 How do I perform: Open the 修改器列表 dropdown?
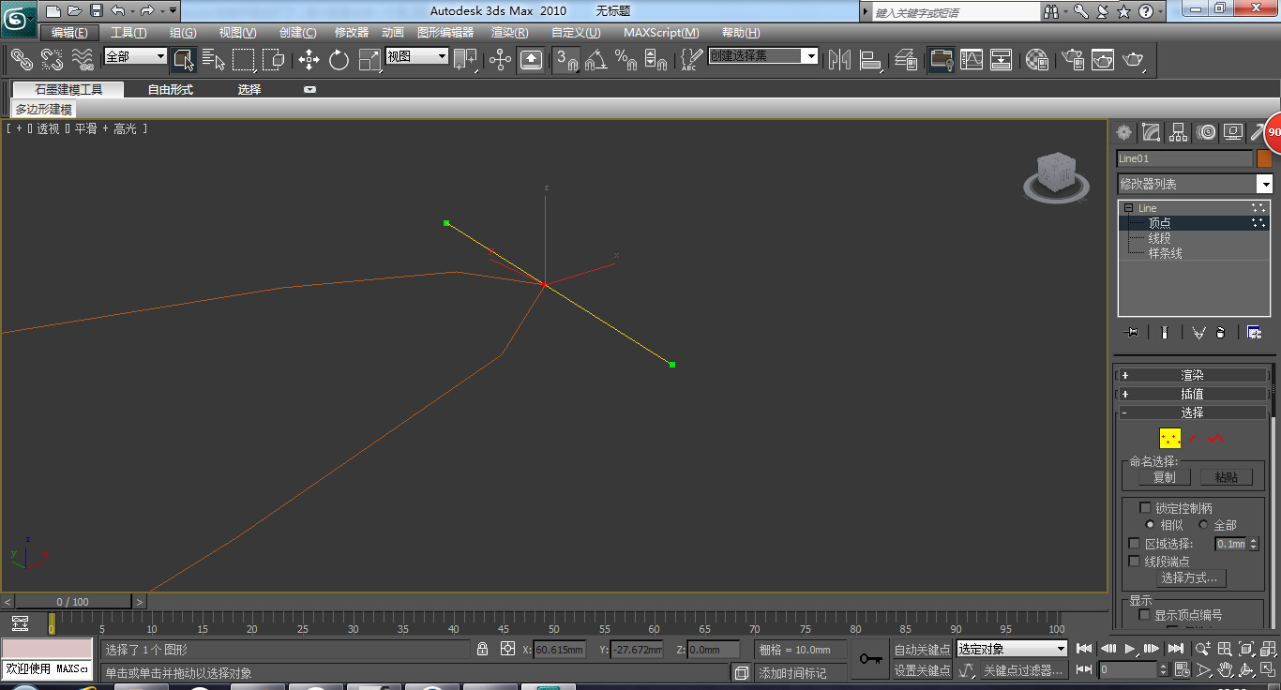[x=1195, y=184]
